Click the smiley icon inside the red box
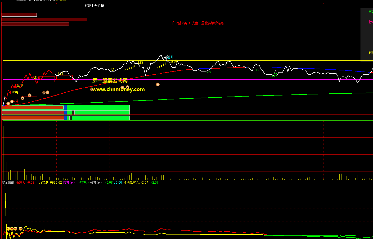The height and width of the screenshot is (239, 373). point(30,95)
